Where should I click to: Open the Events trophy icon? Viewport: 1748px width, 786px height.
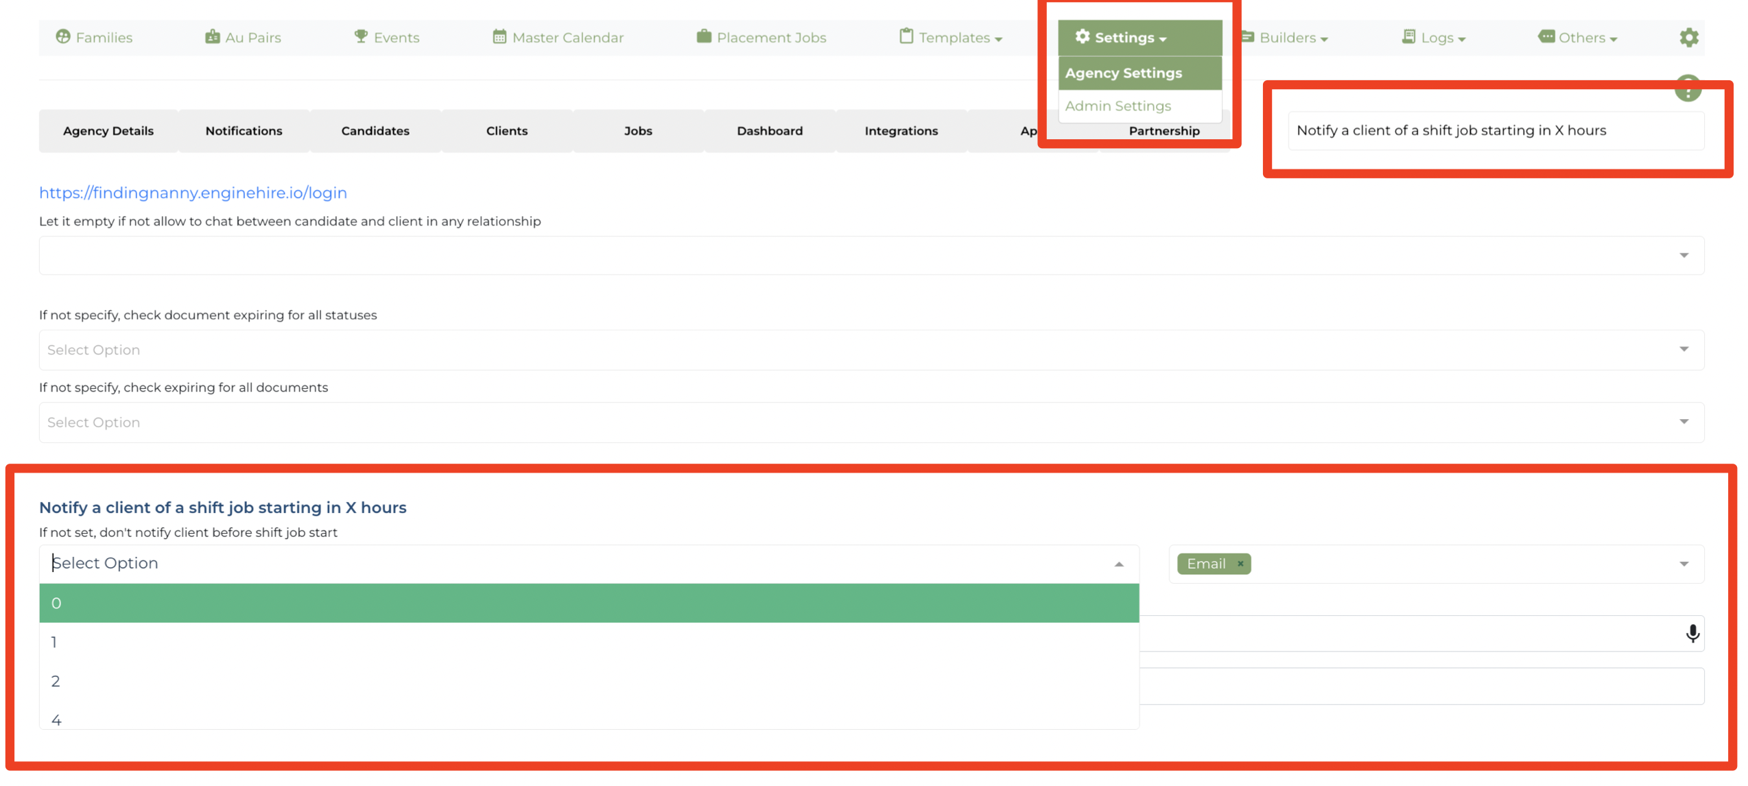click(361, 37)
